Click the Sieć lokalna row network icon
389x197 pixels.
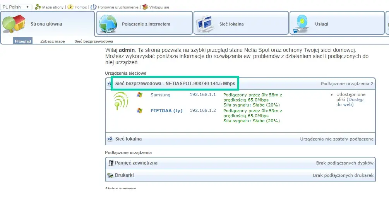[110, 139]
